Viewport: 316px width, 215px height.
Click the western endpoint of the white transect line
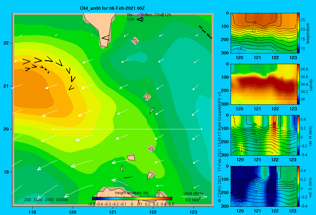pos(52,129)
